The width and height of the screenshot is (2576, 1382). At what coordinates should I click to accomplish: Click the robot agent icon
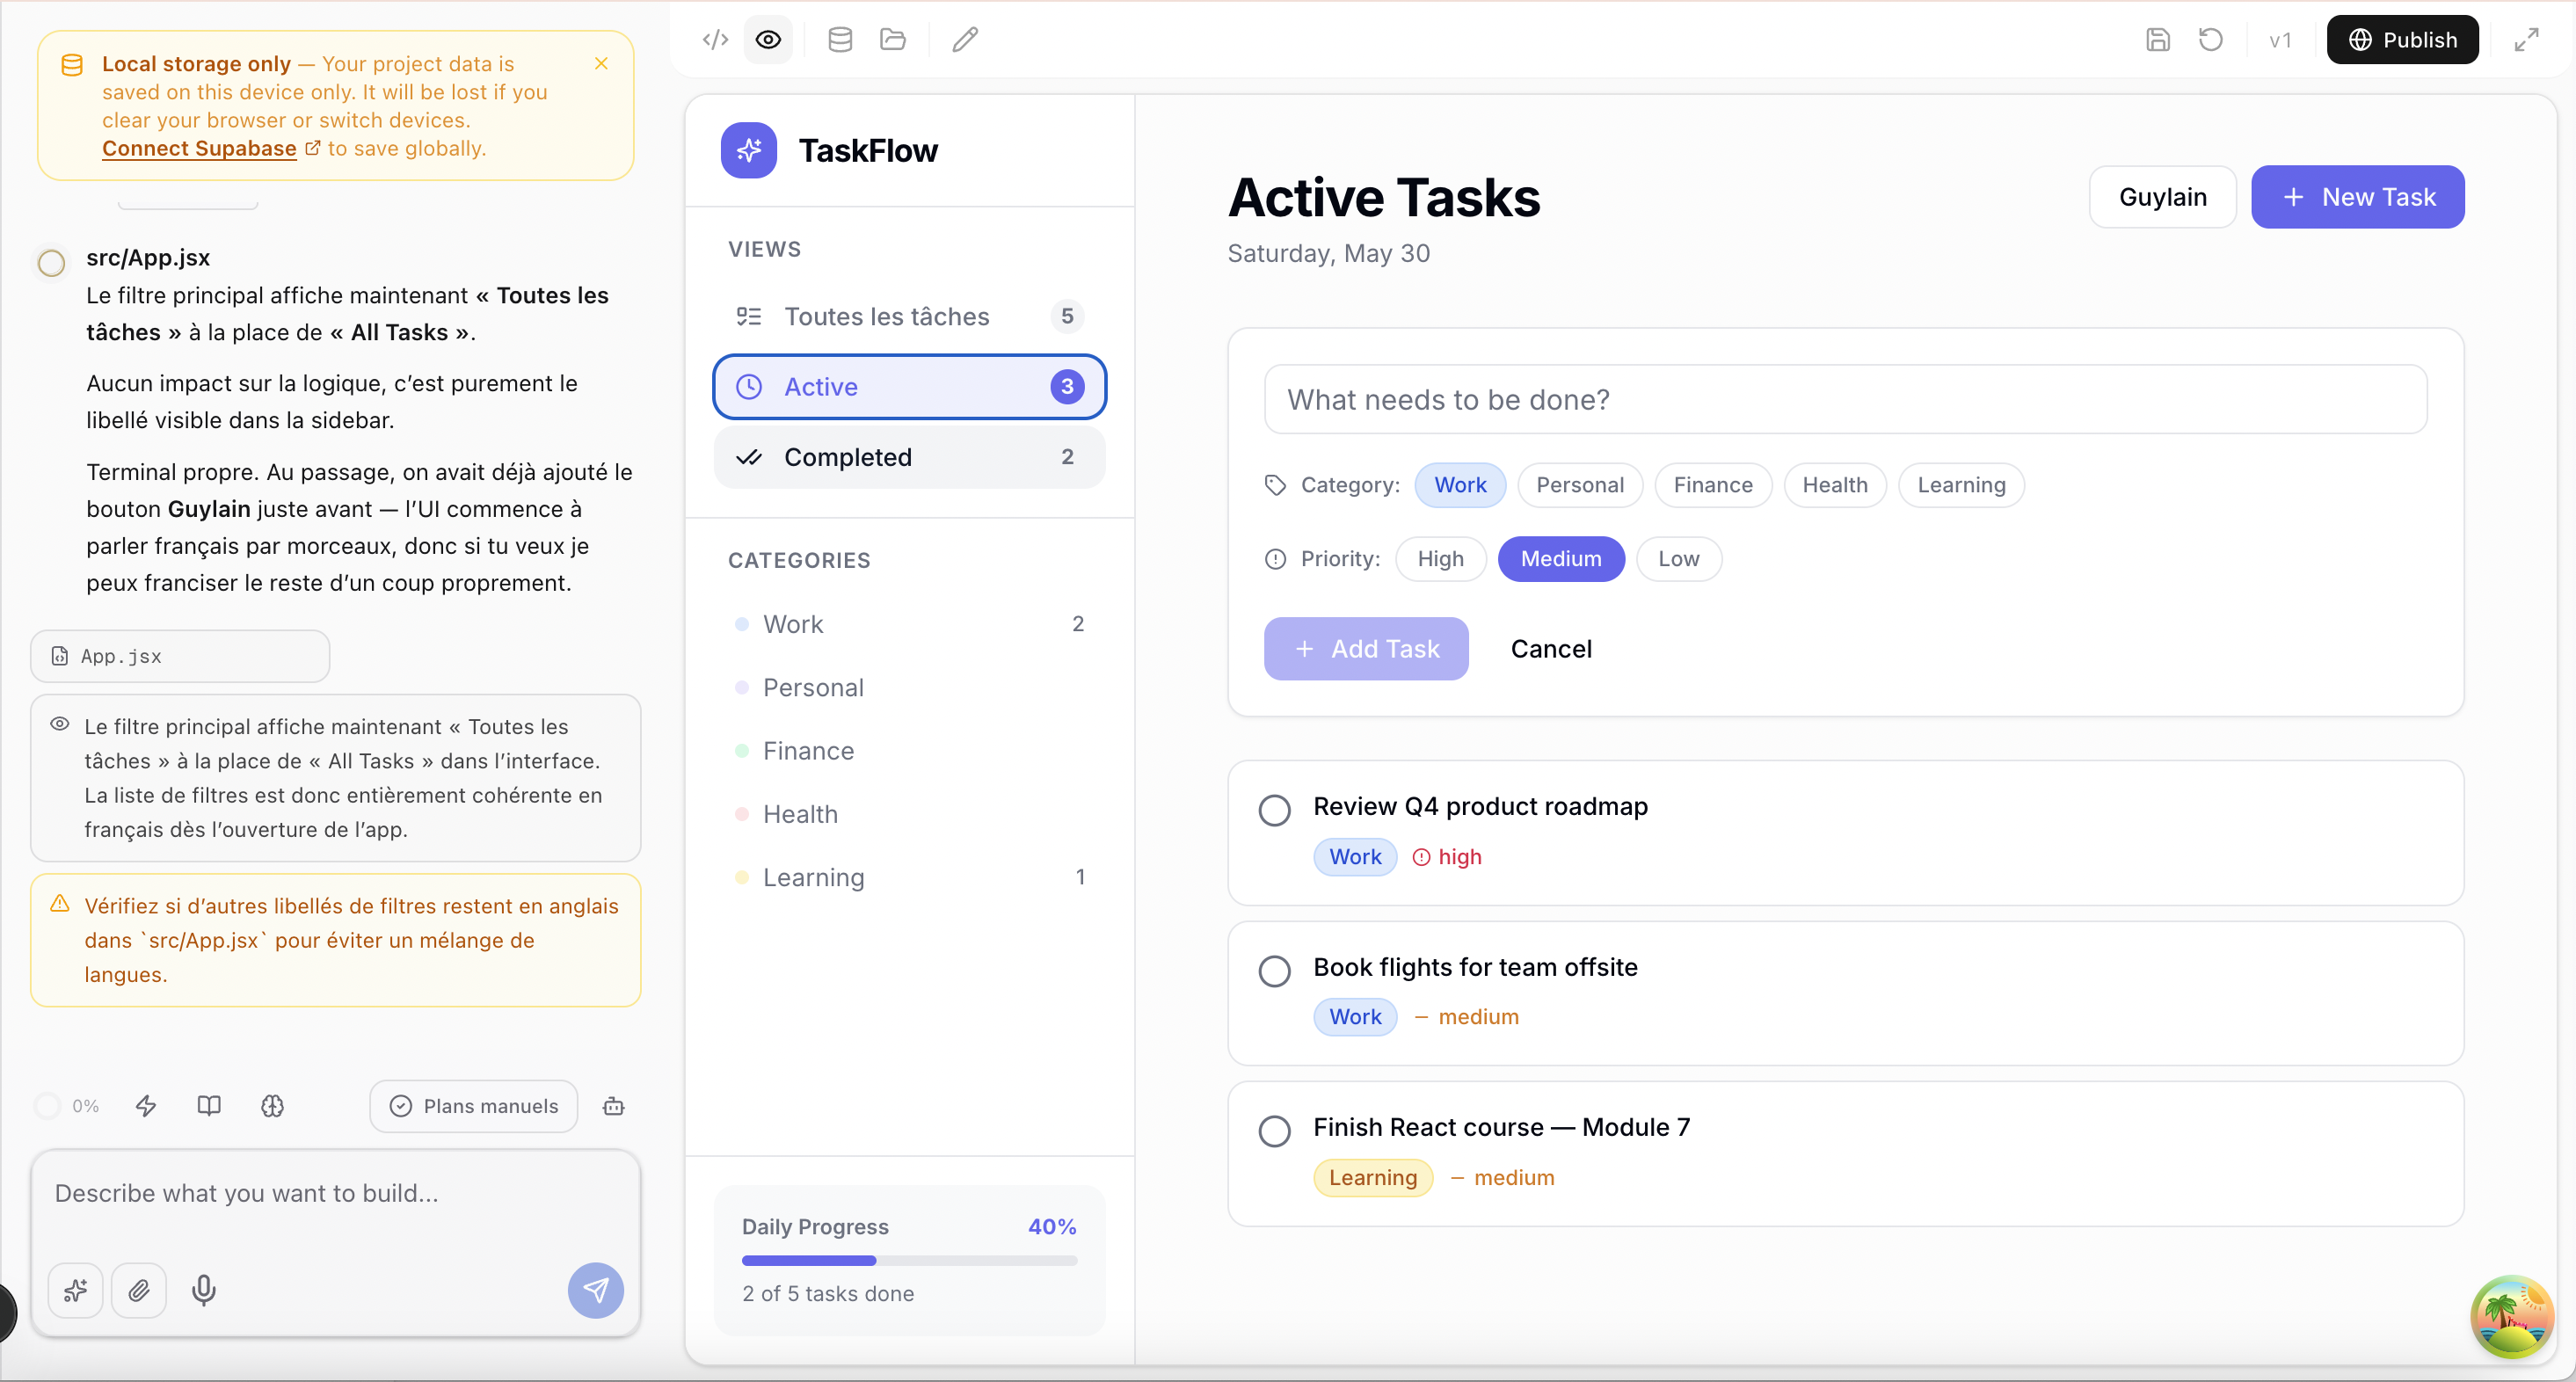[x=614, y=1106]
